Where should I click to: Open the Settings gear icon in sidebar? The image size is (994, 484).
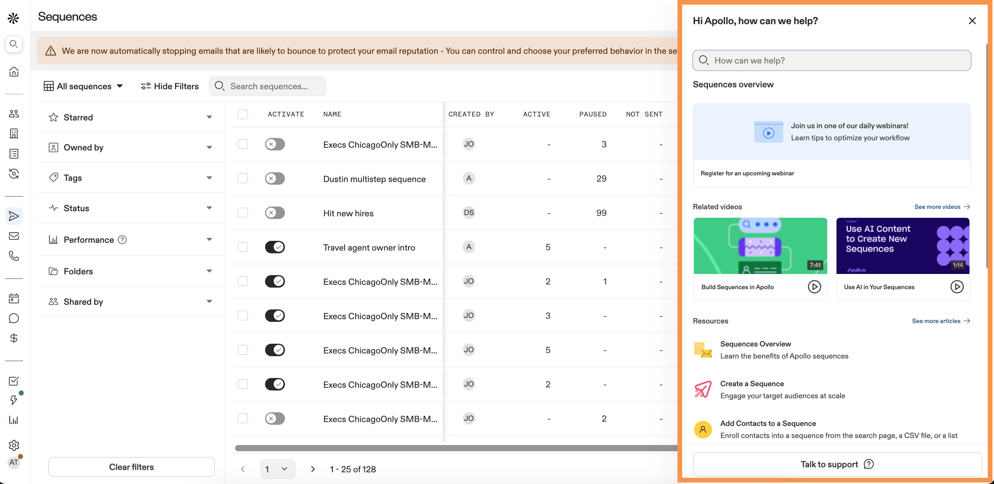tap(14, 445)
